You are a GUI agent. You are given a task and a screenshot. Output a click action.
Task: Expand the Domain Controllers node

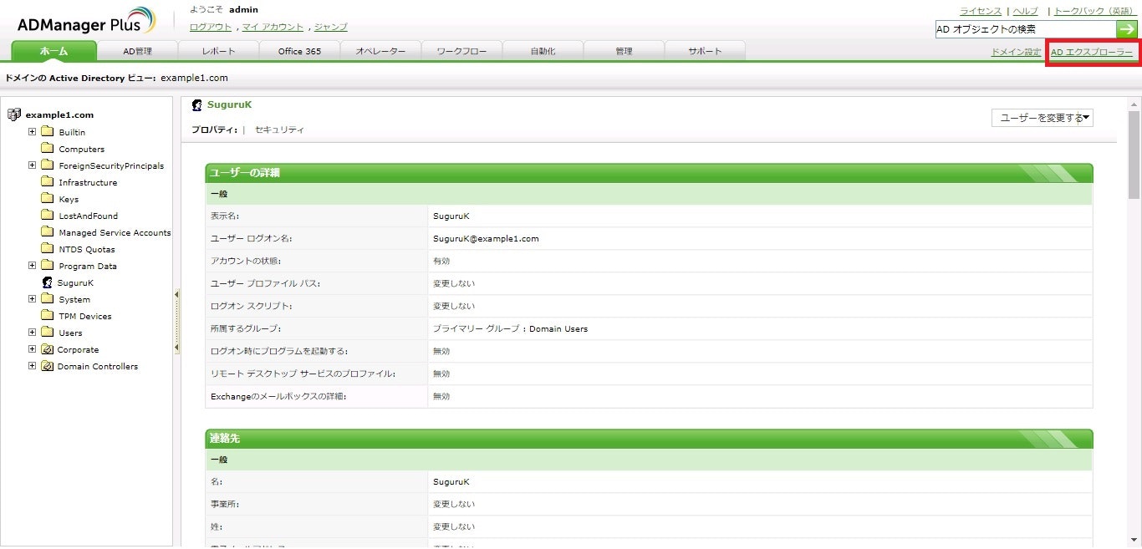[33, 365]
